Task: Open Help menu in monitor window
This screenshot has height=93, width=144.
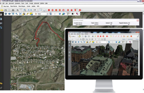Action: coord(82,34)
